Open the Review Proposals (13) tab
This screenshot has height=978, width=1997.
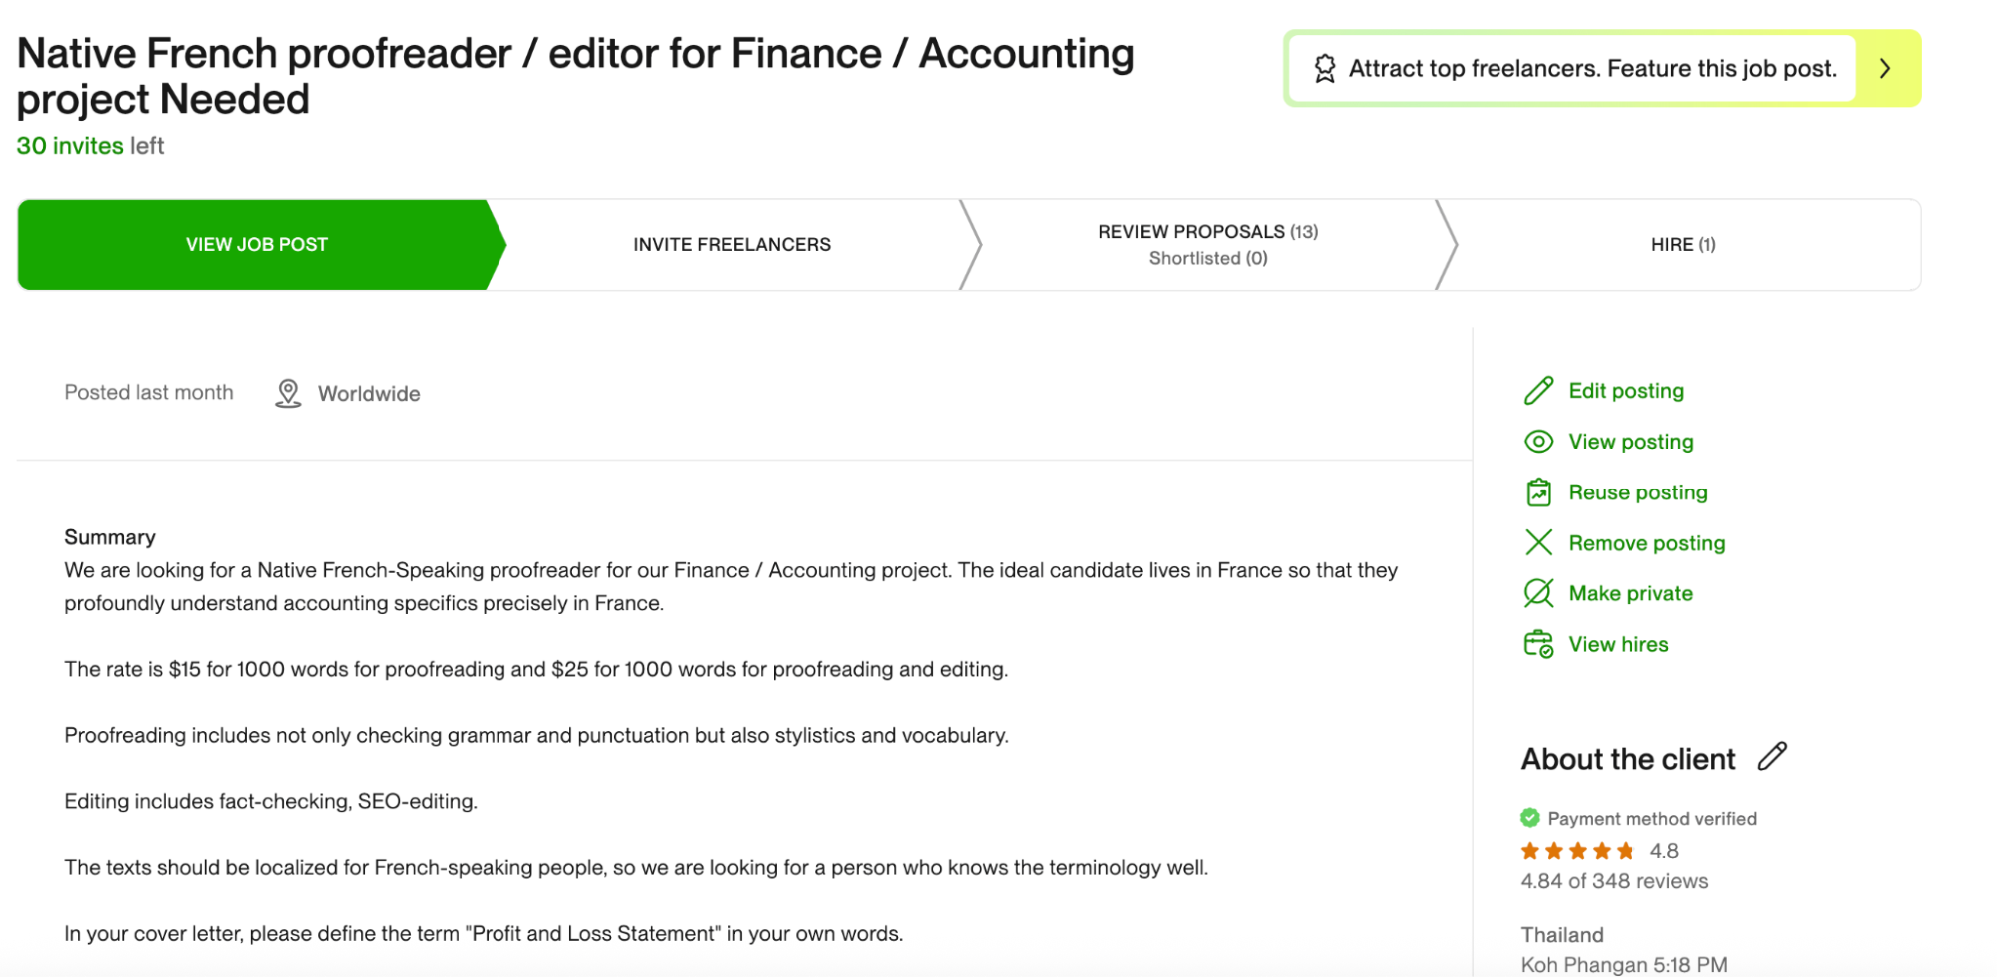(1208, 245)
